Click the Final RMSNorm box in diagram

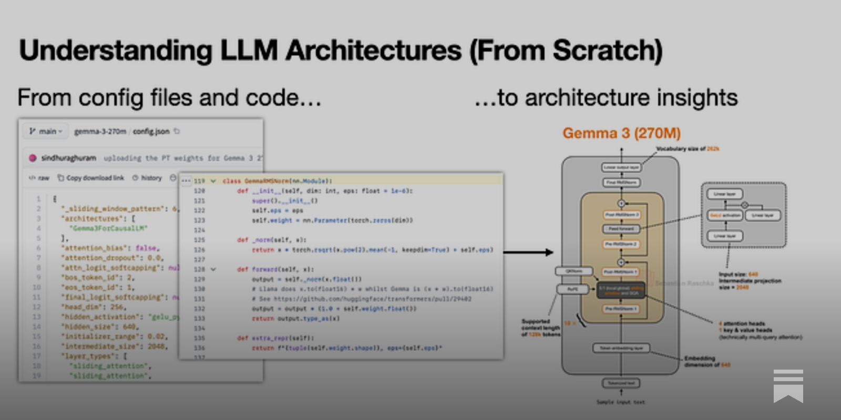pos(621,183)
